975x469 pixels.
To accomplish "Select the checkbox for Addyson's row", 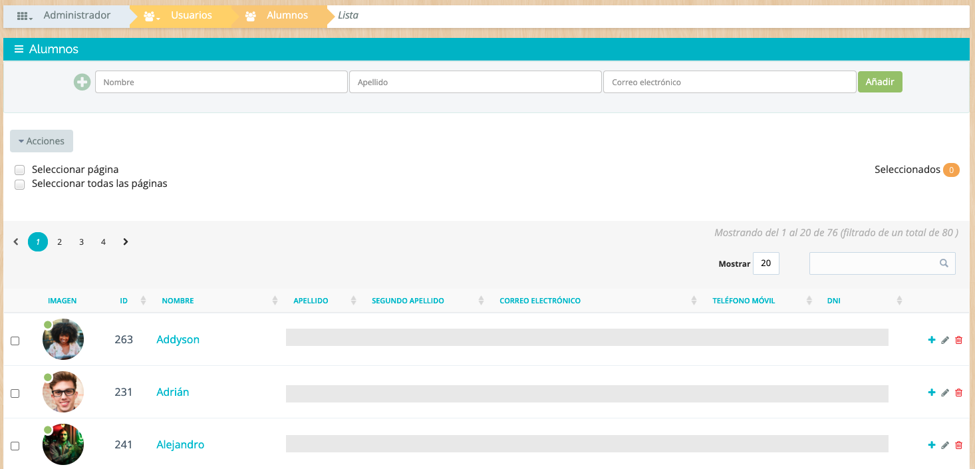I will [x=15, y=341].
